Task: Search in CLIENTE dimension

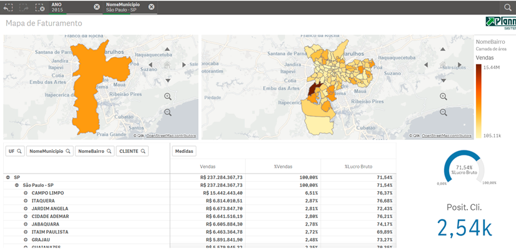Action: coord(132,151)
